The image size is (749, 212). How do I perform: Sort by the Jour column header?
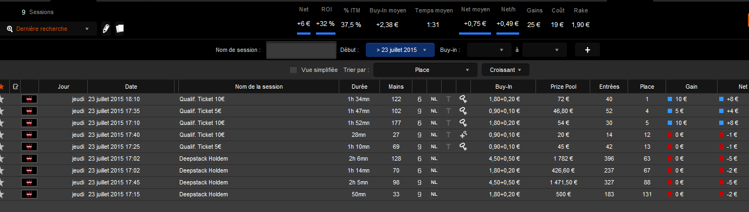coord(63,87)
